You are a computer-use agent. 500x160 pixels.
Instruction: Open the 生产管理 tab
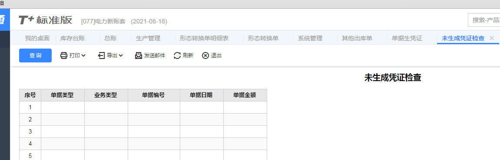148,39
